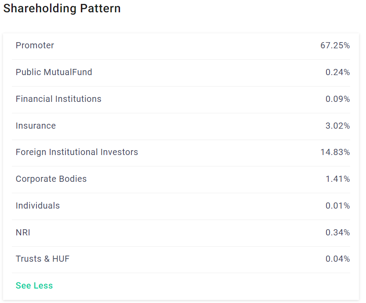This screenshot has width=366, height=303.
Task: Click the 14.83% foreign investors value
Action: 335,152
